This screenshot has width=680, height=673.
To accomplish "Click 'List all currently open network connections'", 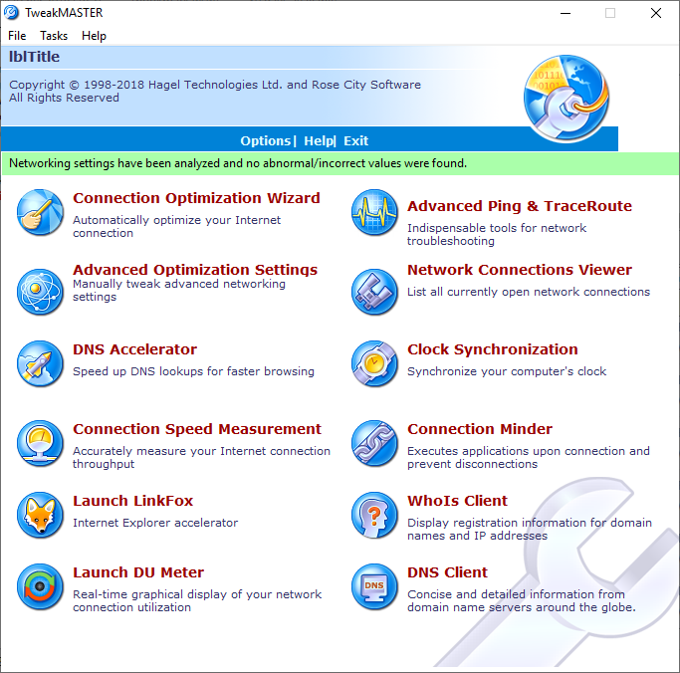I will coord(529,292).
